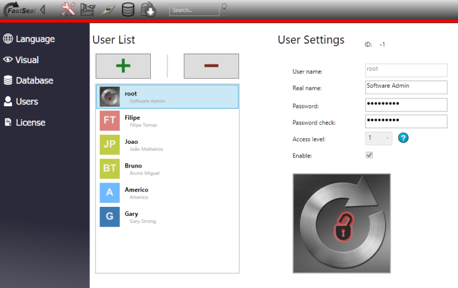Screen dimensions: 458x288
Task: Remove selected user with the minus button
Action: 211,66
